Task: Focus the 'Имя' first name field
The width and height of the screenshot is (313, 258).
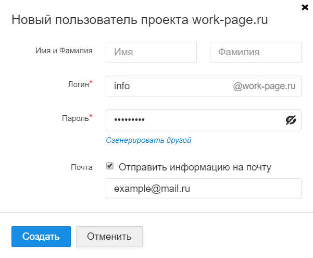Action: pyautogui.click(x=151, y=52)
